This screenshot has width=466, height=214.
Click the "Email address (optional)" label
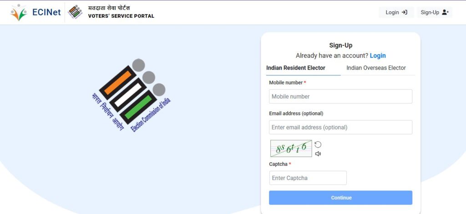[x=296, y=114]
